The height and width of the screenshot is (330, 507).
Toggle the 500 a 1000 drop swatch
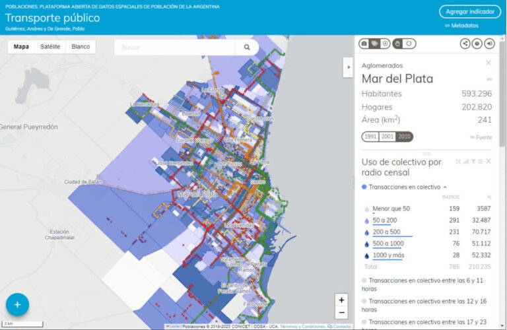coord(366,244)
